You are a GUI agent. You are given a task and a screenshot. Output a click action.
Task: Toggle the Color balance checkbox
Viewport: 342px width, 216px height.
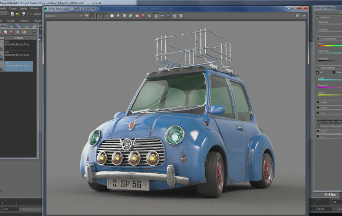[x=318, y=68]
